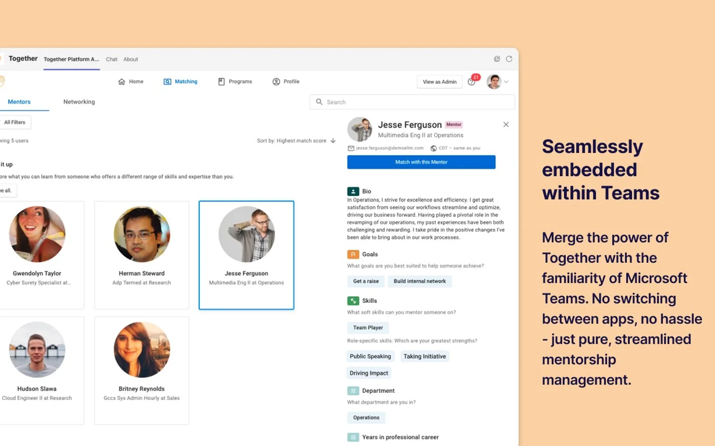Click the Years in professional career icon
This screenshot has width=715, height=446.
353,437
